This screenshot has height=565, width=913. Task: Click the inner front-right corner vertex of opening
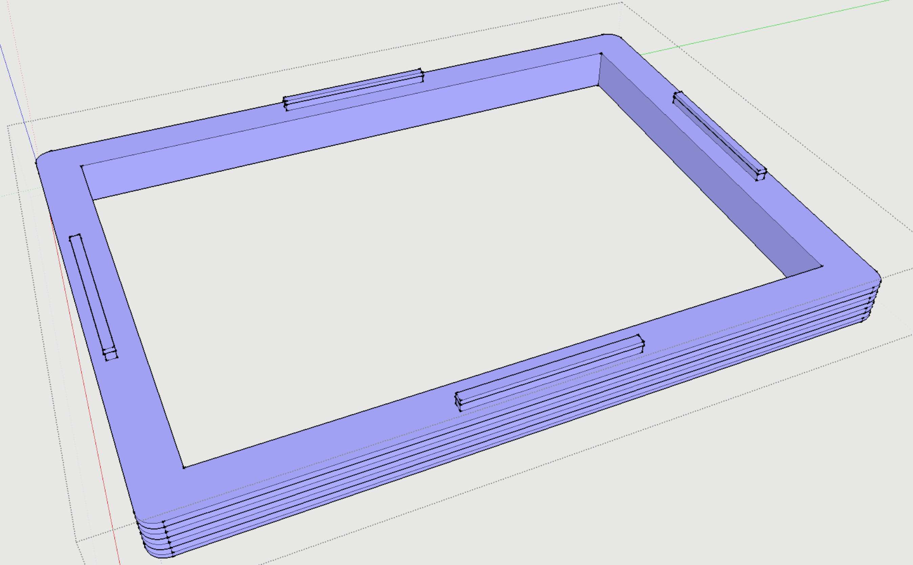(x=822, y=266)
